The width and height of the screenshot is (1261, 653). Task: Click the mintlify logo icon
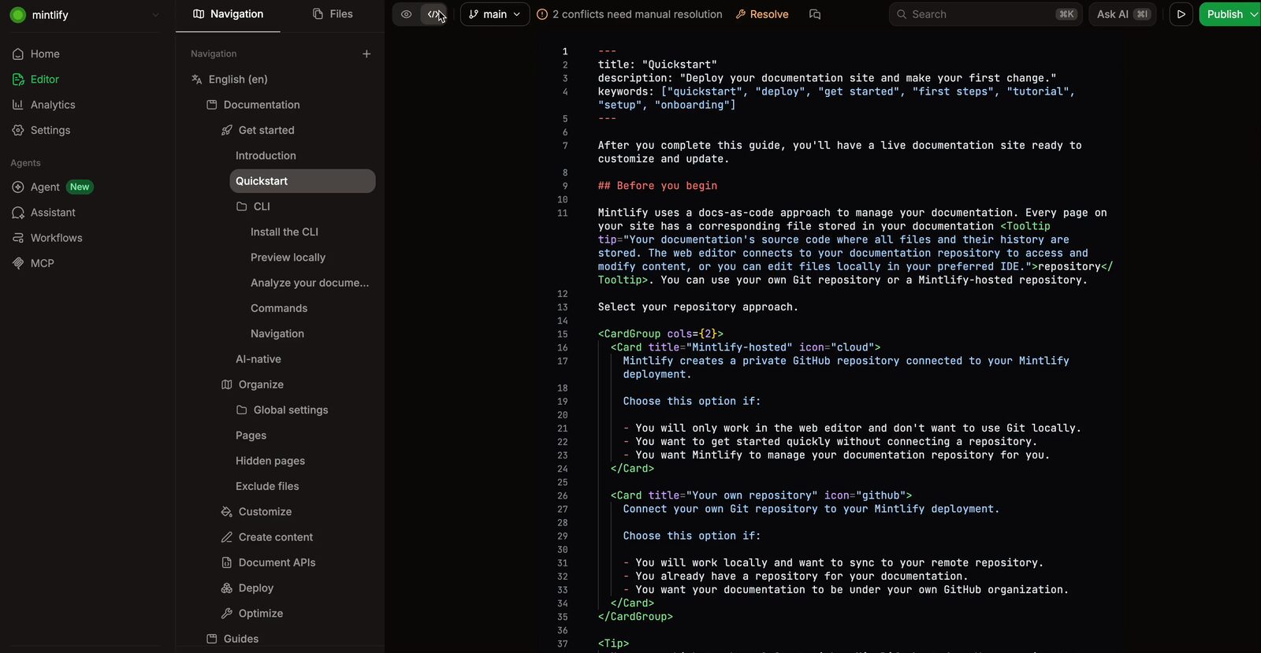pyautogui.click(x=17, y=14)
